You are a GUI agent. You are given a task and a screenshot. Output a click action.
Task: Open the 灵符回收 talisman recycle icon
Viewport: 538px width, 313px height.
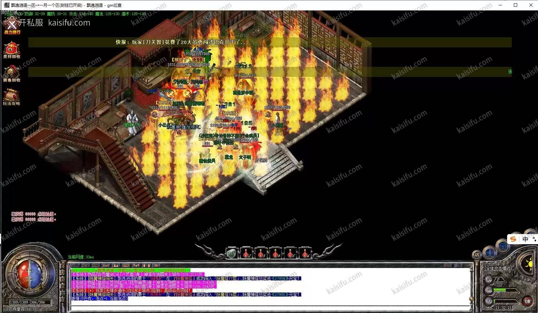12,50
